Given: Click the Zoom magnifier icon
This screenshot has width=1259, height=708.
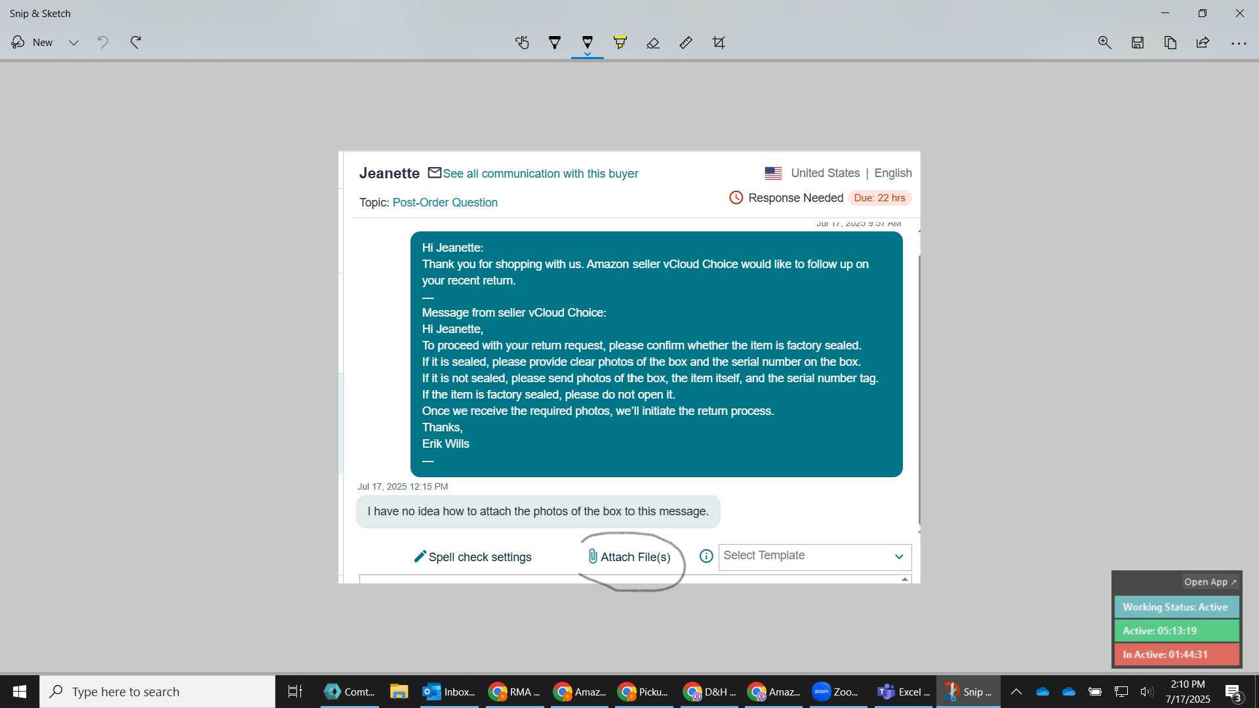Looking at the screenshot, I should pyautogui.click(x=1105, y=43).
